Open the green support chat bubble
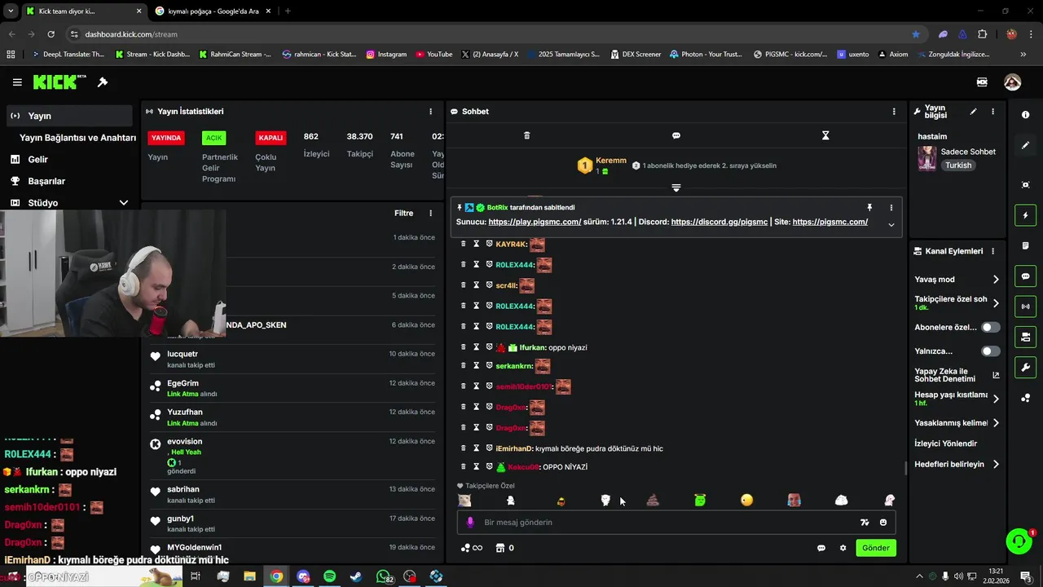The height and width of the screenshot is (587, 1043). (x=1018, y=541)
